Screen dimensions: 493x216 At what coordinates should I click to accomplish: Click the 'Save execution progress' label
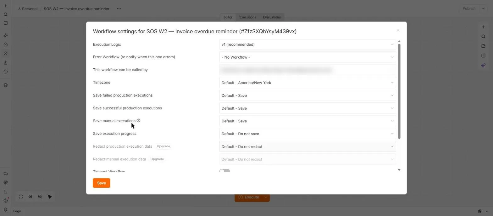(115, 134)
